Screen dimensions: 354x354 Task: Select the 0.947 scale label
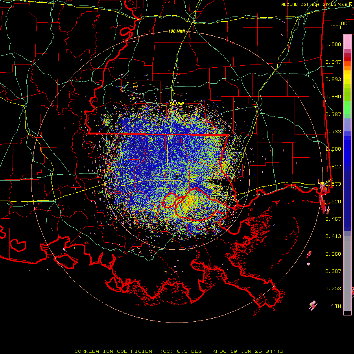click(x=333, y=62)
